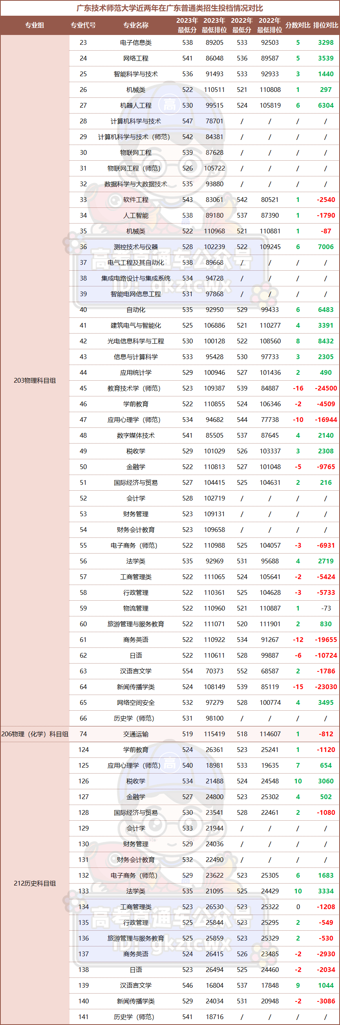Click ranking difference value 8432
The image size is (340, 1025).
(x=326, y=341)
